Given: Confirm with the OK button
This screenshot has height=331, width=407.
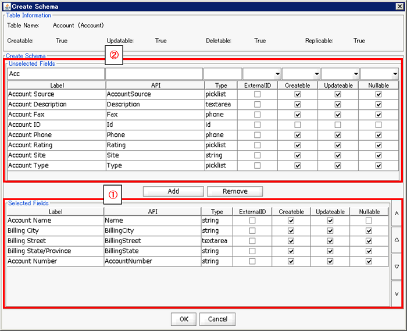Looking at the screenshot, I should [183, 319].
